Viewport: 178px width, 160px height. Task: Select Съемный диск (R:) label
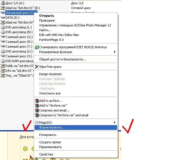(19, 42)
